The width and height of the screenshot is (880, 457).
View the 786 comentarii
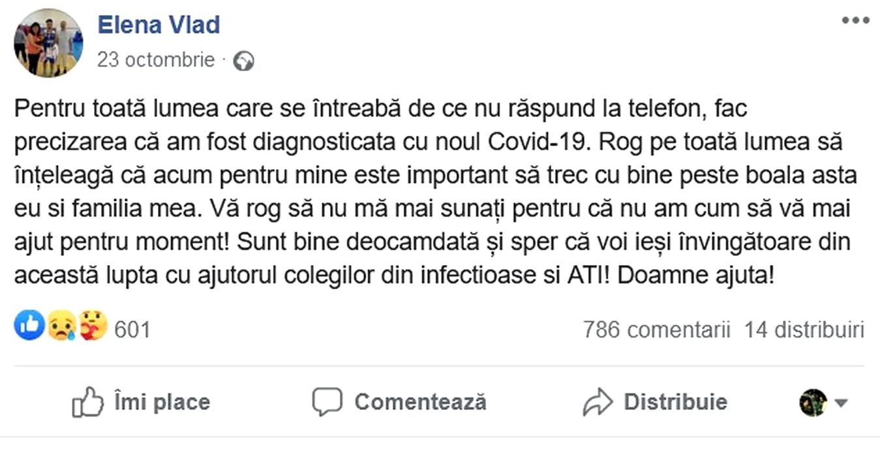(x=656, y=330)
